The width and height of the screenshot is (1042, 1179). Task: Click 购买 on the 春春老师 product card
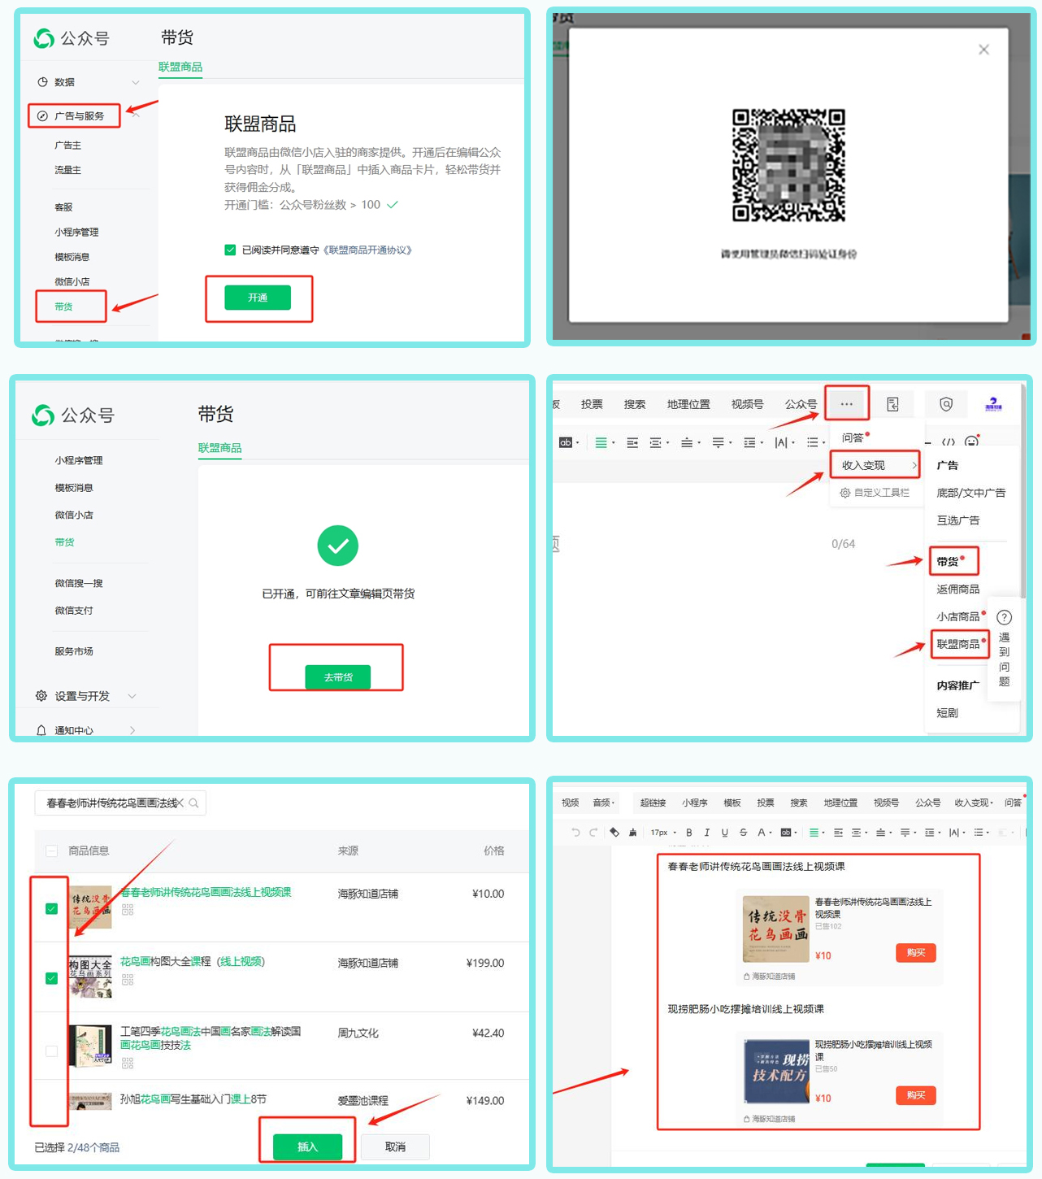(x=916, y=953)
